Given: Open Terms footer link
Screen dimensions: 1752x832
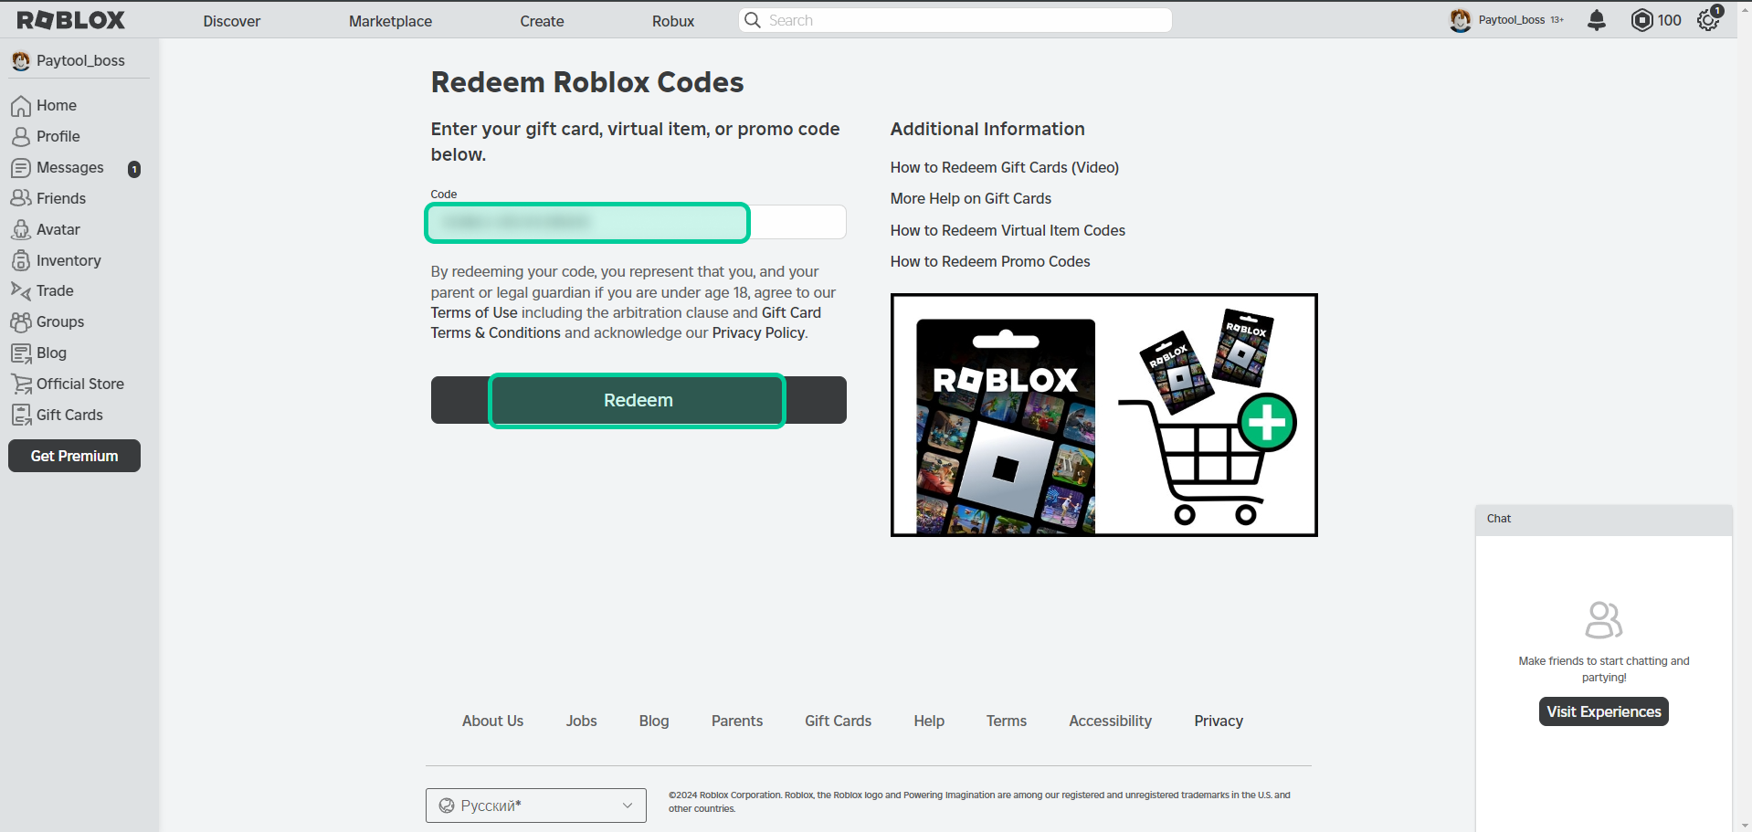Looking at the screenshot, I should tap(1007, 721).
